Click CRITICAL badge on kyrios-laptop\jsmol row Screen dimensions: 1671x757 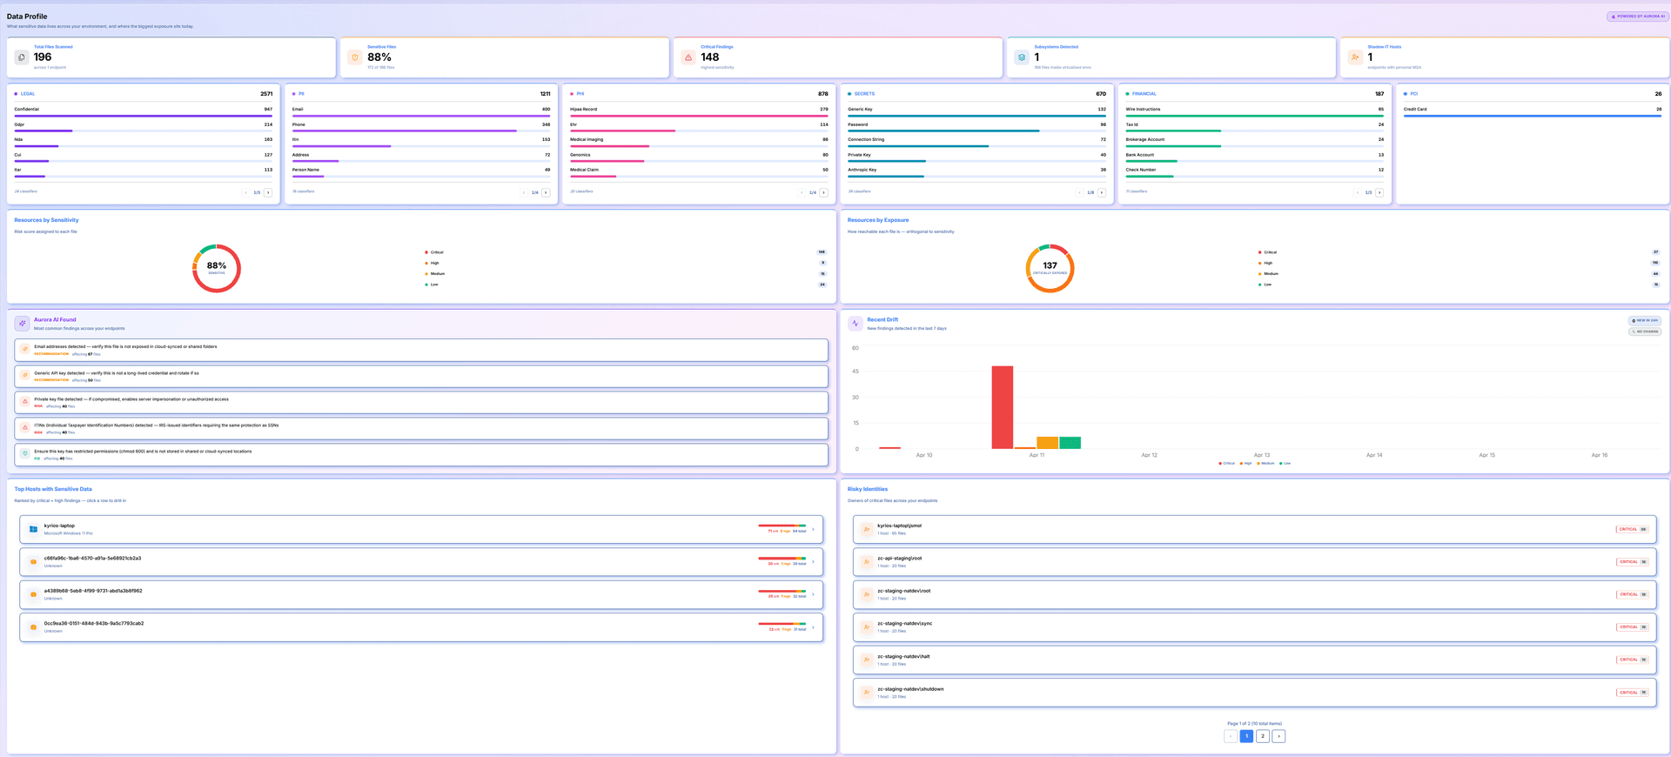pos(1632,529)
